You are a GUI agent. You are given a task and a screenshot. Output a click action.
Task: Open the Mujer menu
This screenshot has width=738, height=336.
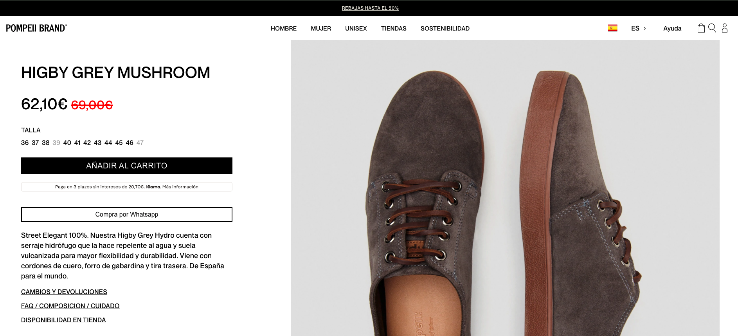pyautogui.click(x=321, y=28)
